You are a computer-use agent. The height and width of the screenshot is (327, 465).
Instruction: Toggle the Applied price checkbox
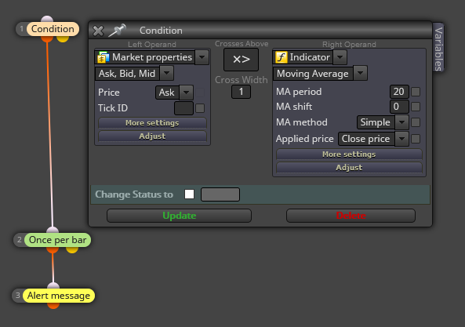pos(416,139)
